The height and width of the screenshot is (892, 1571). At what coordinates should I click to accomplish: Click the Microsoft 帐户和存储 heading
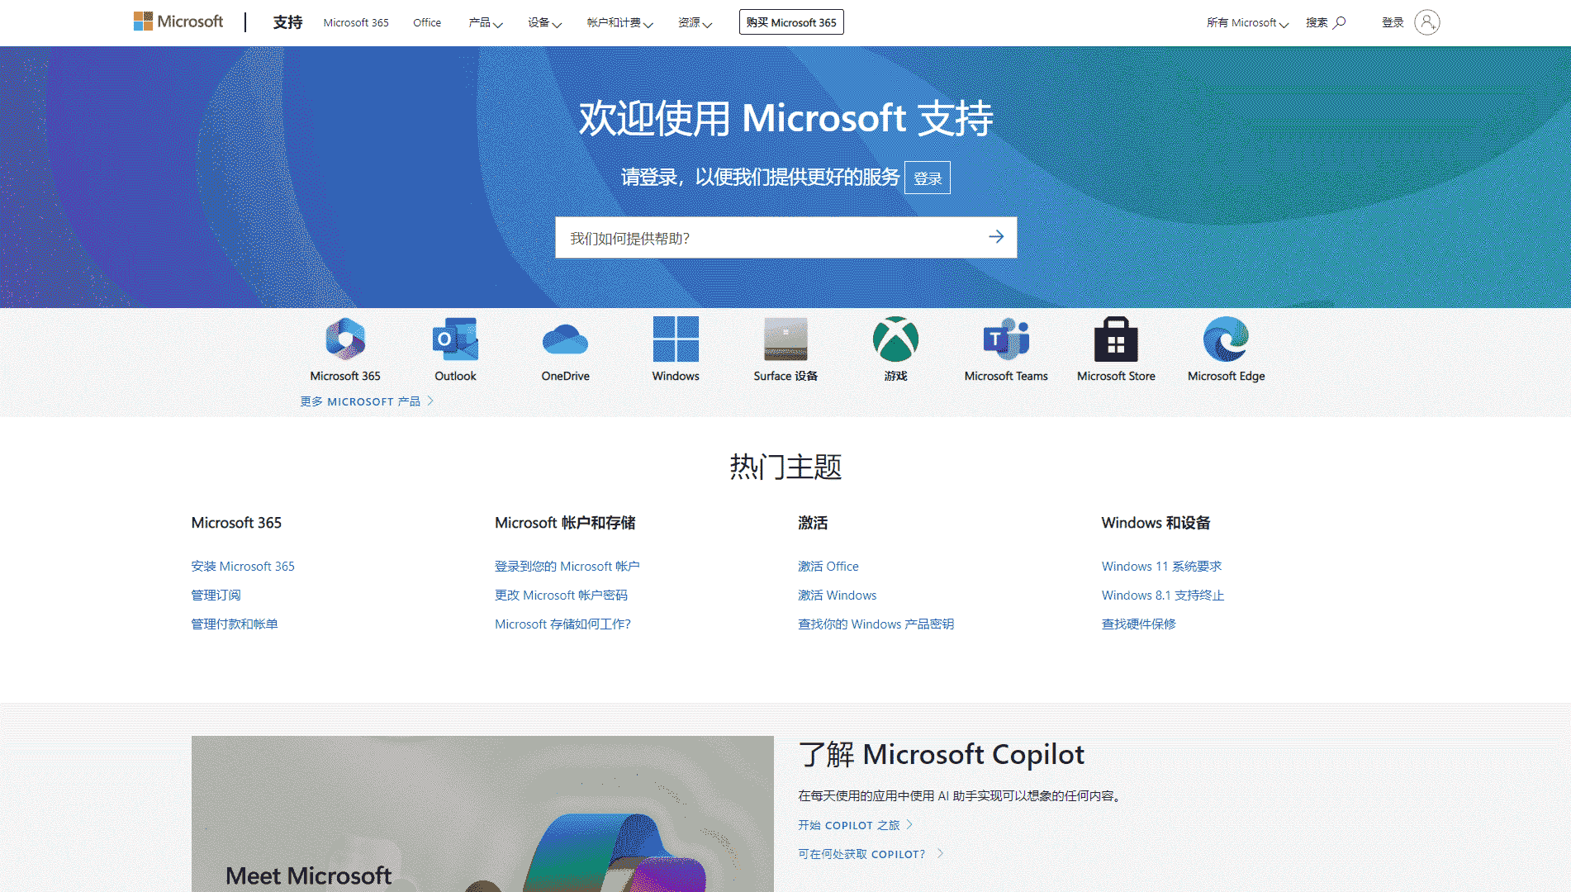pyautogui.click(x=565, y=523)
